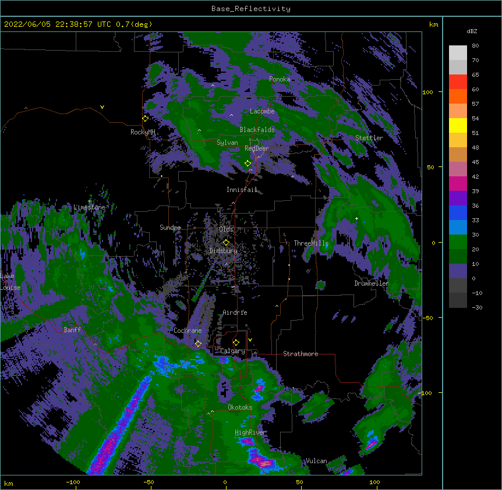
Task: Click the -50 tick on the horizontal axis
Action: pyautogui.click(x=149, y=482)
